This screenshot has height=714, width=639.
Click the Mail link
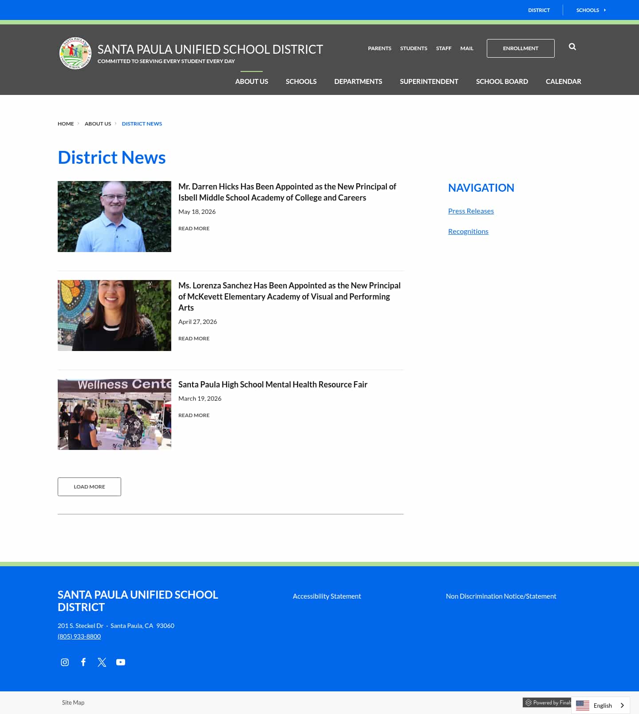coord(467,48)
